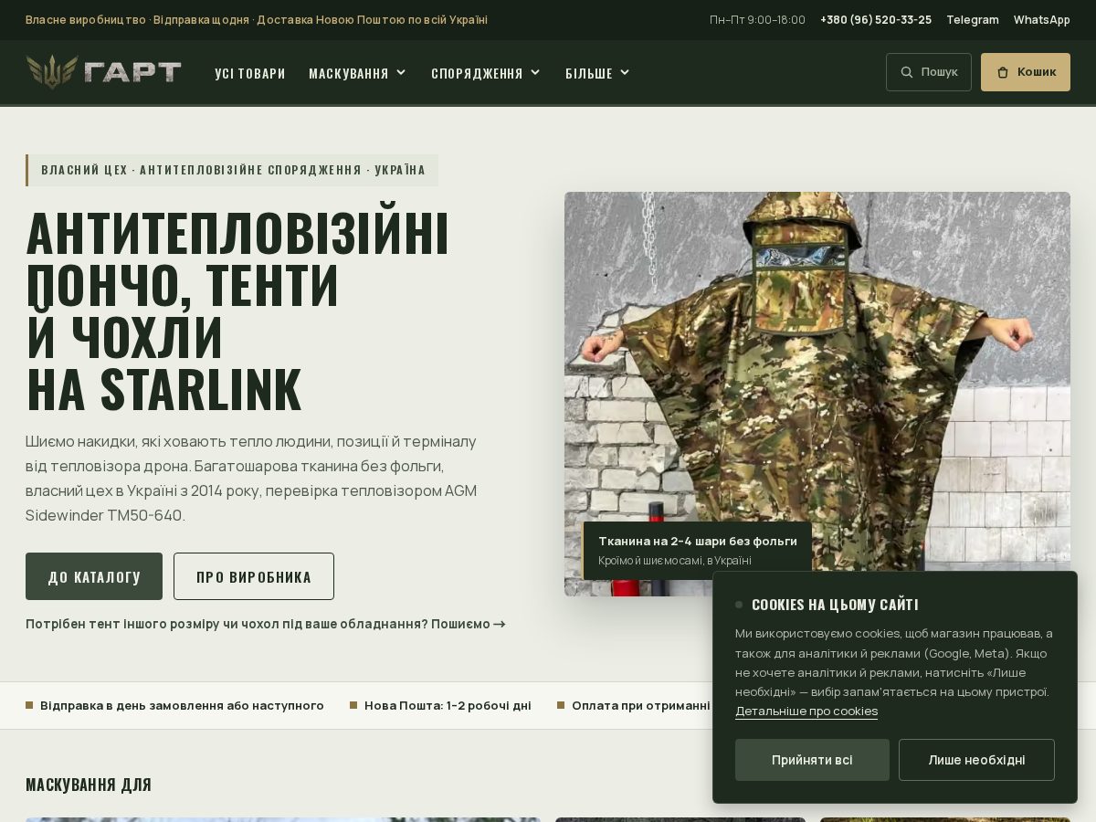Open Детальніше про cookies link

(806, 711)
